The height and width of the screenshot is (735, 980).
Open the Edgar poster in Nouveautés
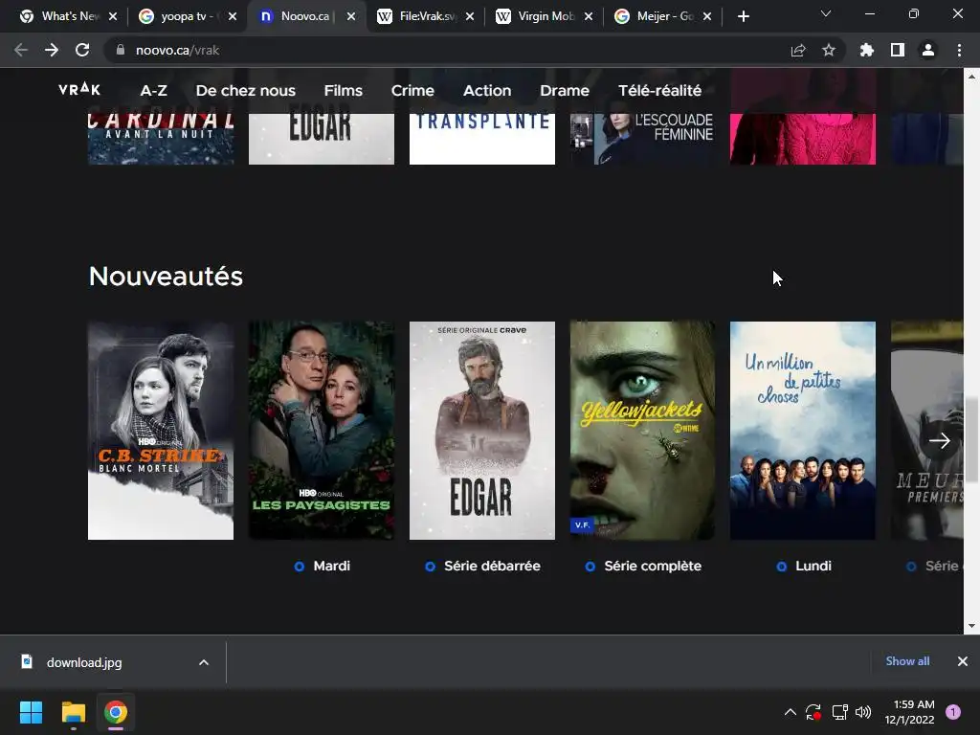[x=482, y=431]
